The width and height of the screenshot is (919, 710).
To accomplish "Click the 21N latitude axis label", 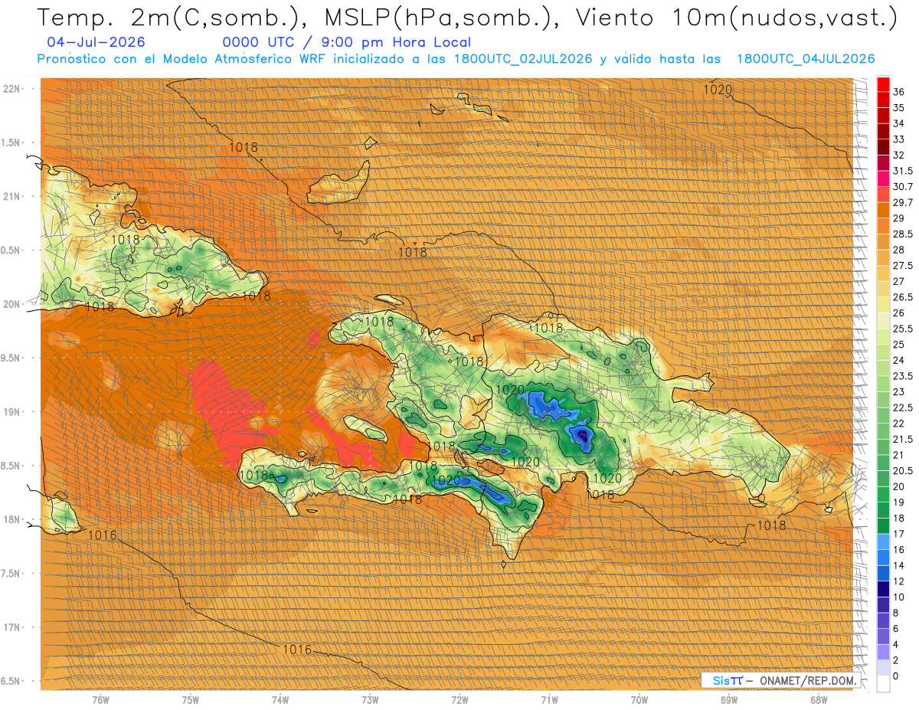I will [x=11, y=196].
